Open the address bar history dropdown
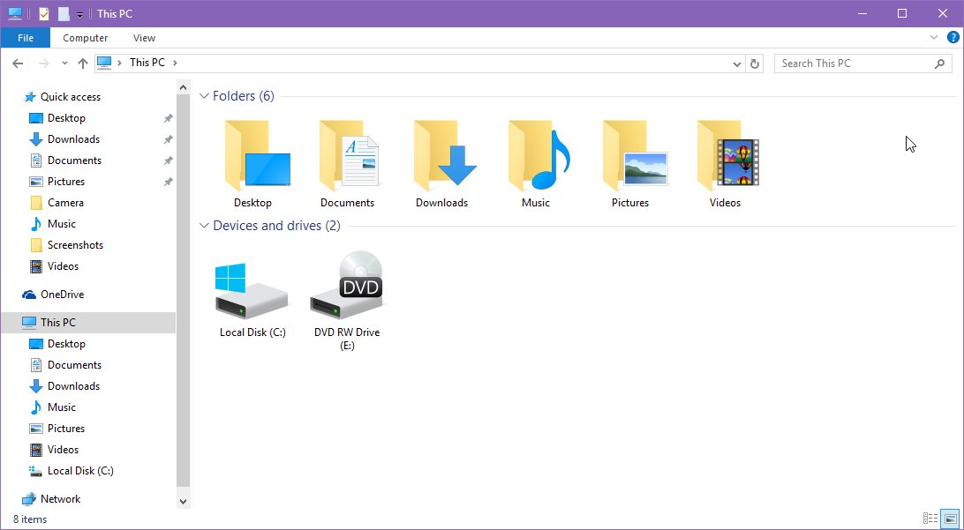The width and height of the screenshot is (964, 530). click(737, 63)
